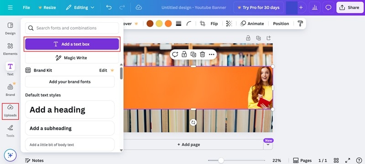The image size is (365, 164).
Task: Redo the last action
Action: click(122, 7)
